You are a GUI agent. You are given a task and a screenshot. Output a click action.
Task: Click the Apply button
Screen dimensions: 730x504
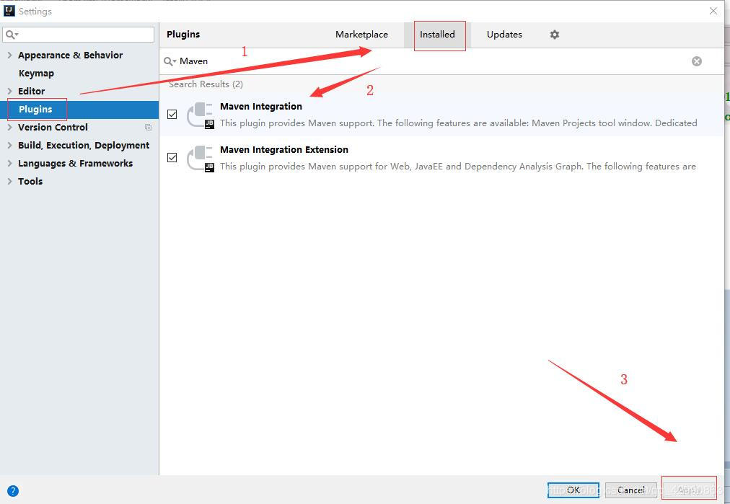[689, 490]
